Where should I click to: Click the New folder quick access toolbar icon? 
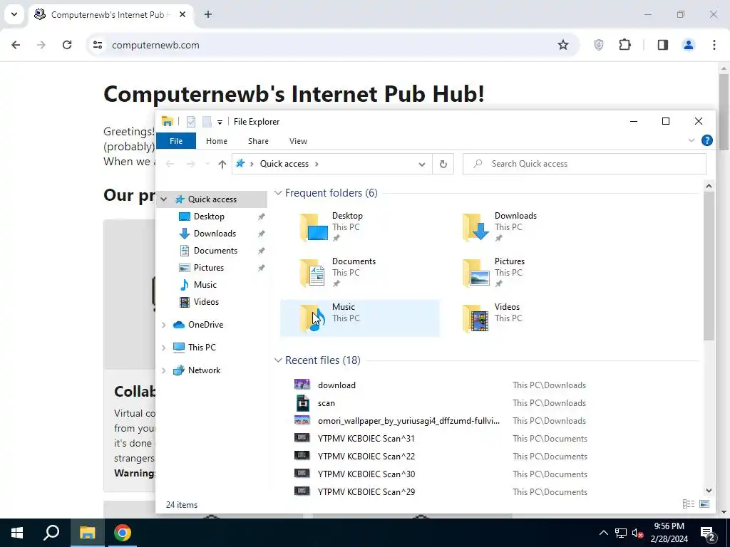point(207,122)
